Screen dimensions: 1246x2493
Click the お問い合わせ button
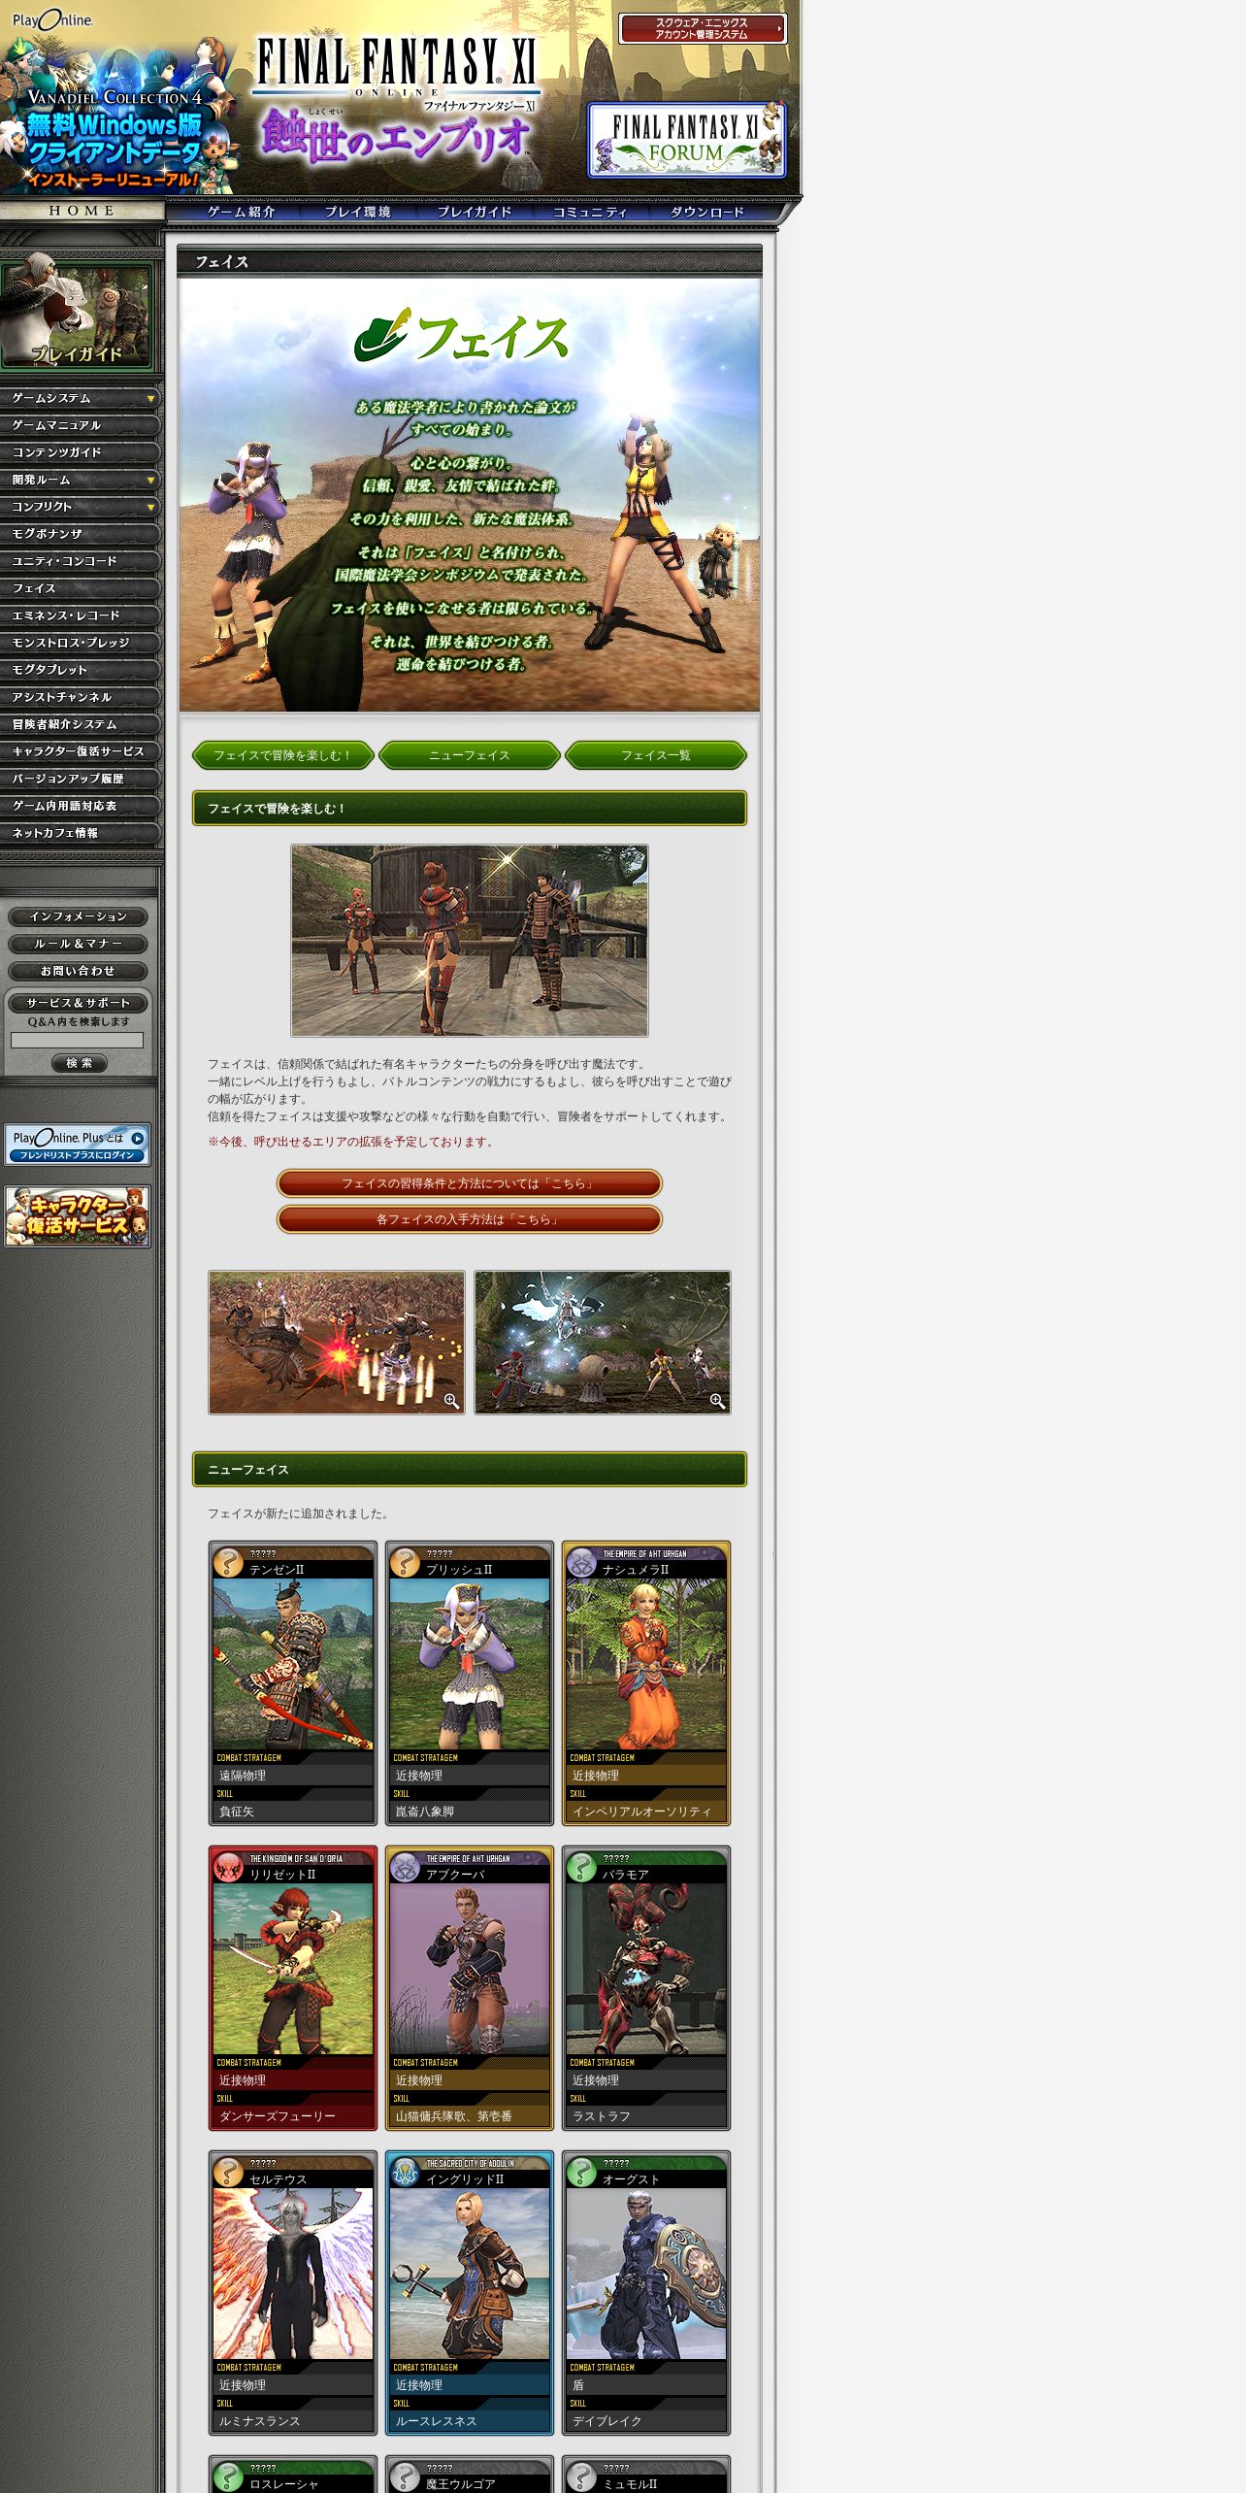pyautogui.click(x=78, y=971)
